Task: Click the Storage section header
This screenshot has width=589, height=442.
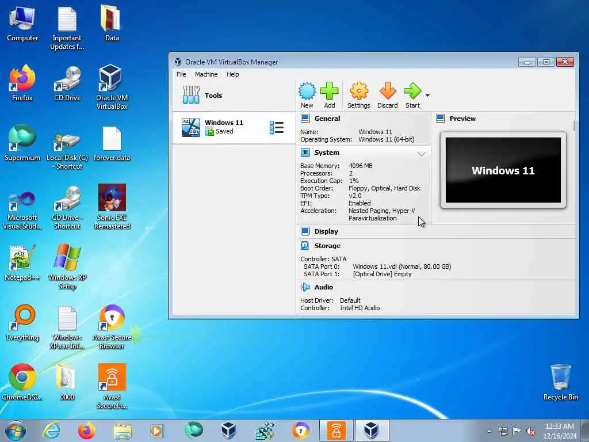Action: coord(327,245)
